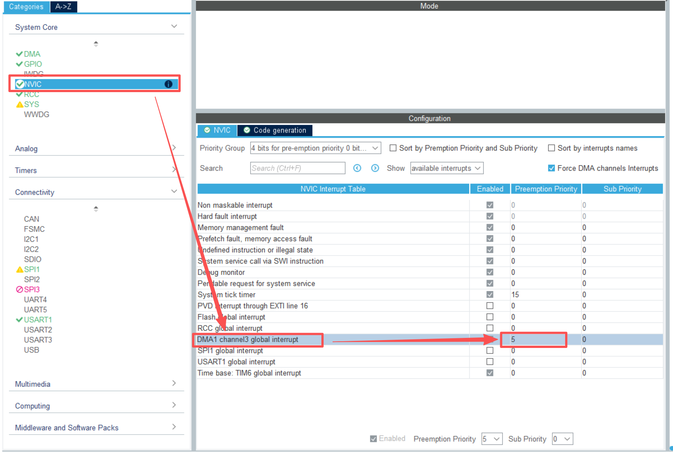Open the Priority Group dropdown
This screenshot has height=452, width=673.
[x=315, y=148]
